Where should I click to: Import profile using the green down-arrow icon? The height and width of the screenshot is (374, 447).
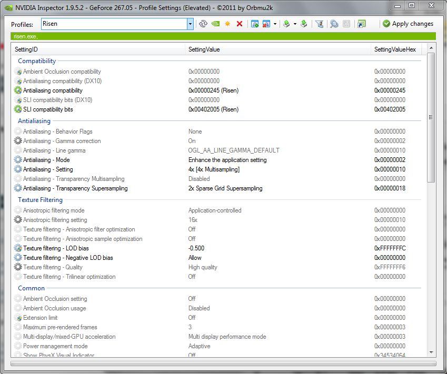(304, 24)
